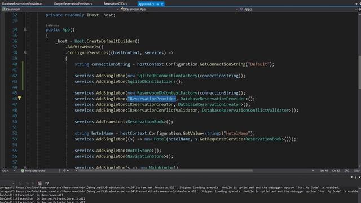Select the App.xaml.cs tab

tap(146, 4)
